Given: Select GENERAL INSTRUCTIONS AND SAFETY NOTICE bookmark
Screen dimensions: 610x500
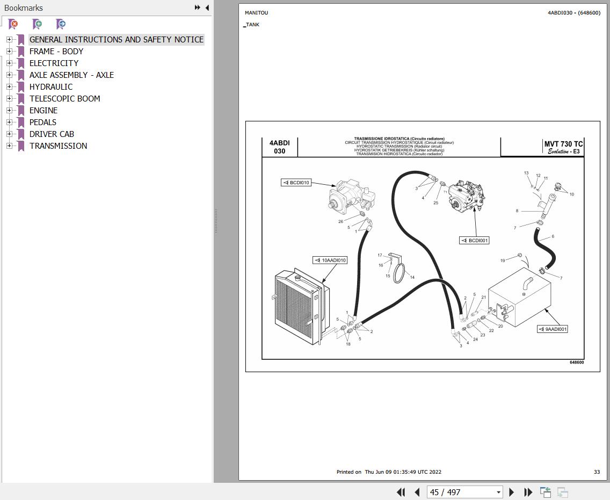Looking at the screenshot, I should (x=117, y=39).
